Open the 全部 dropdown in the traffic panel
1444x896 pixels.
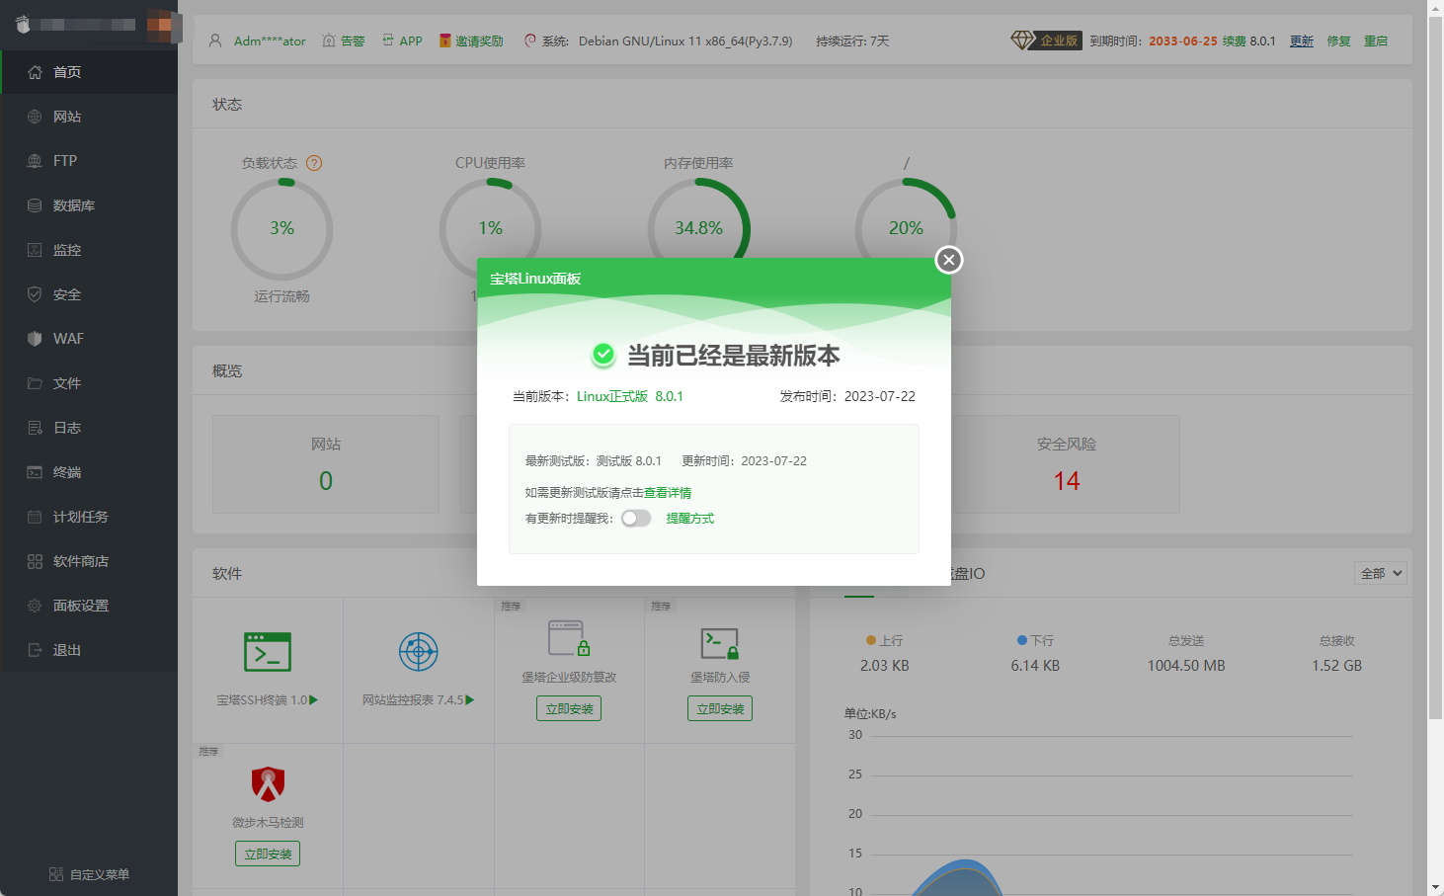coord(1380,573)
